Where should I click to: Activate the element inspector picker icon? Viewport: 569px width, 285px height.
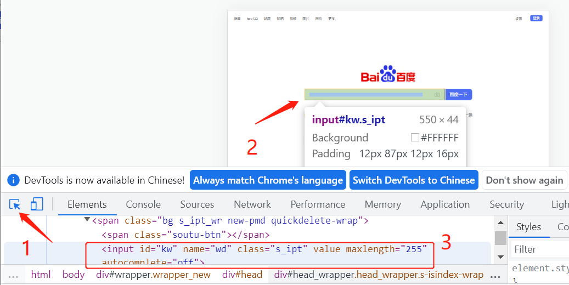point(15,204)
